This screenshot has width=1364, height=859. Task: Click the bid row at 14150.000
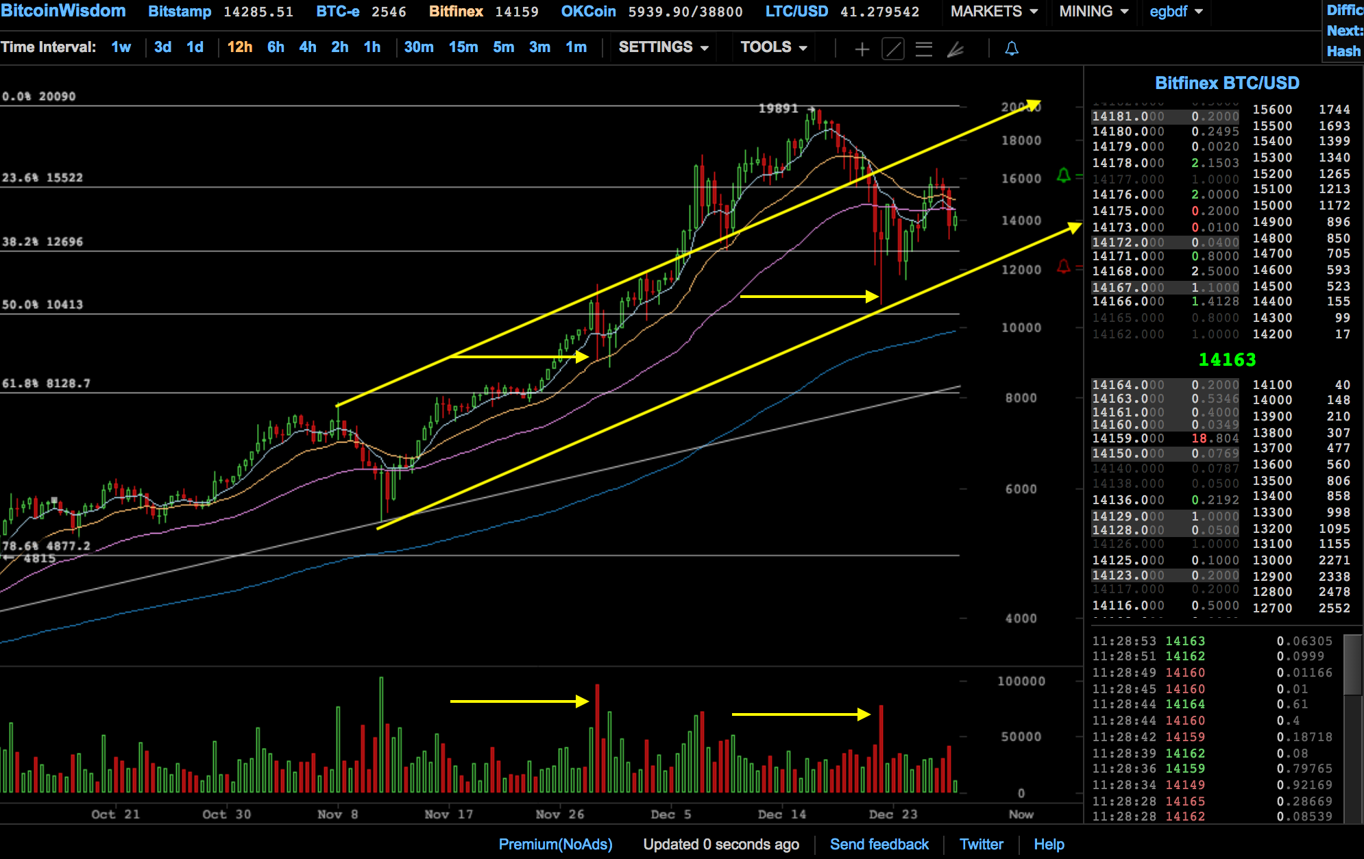[x=1165, y=453]
